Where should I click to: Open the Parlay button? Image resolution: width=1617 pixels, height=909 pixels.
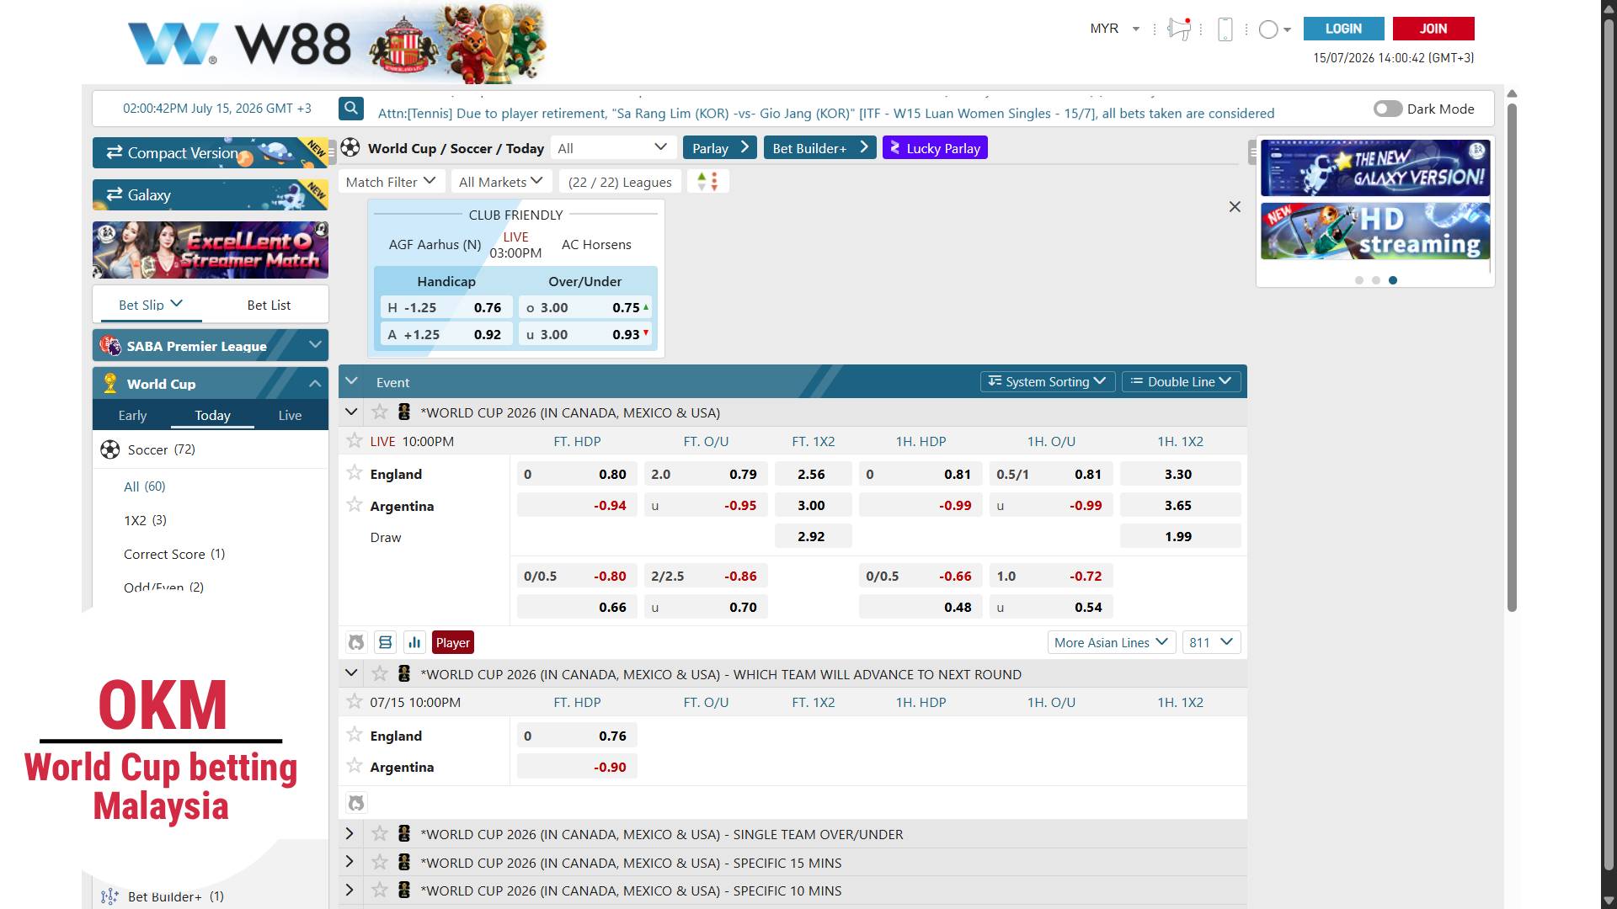coord(720,147)
